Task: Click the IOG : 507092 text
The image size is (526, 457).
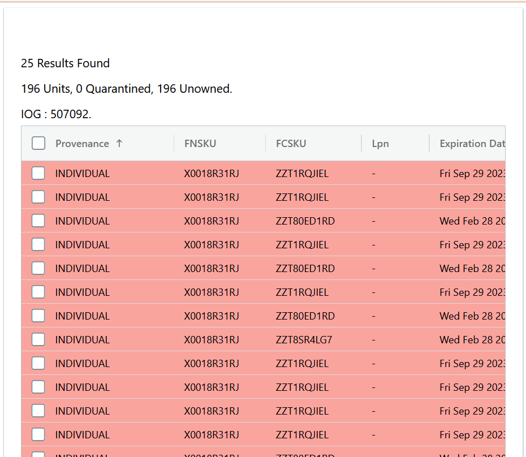Action: [56, 114]
